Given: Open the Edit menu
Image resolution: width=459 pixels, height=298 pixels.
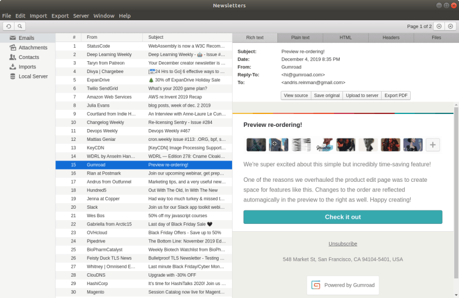Looking at the screenshot, I should (x=20, y=16).
